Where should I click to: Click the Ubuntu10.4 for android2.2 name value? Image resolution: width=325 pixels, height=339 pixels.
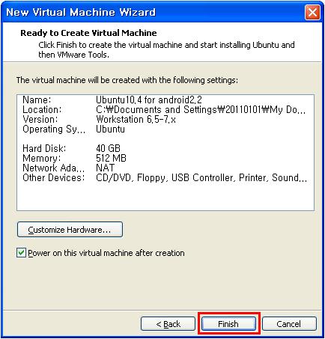coord(149,100)
